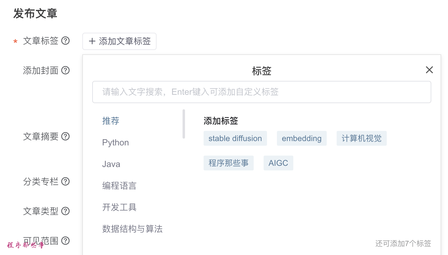Click help icon next to 添加封面
The image size is (448, 255).
coord(65,70)
